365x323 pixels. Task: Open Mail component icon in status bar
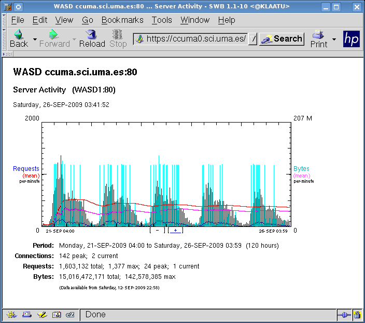click(27, 315)
